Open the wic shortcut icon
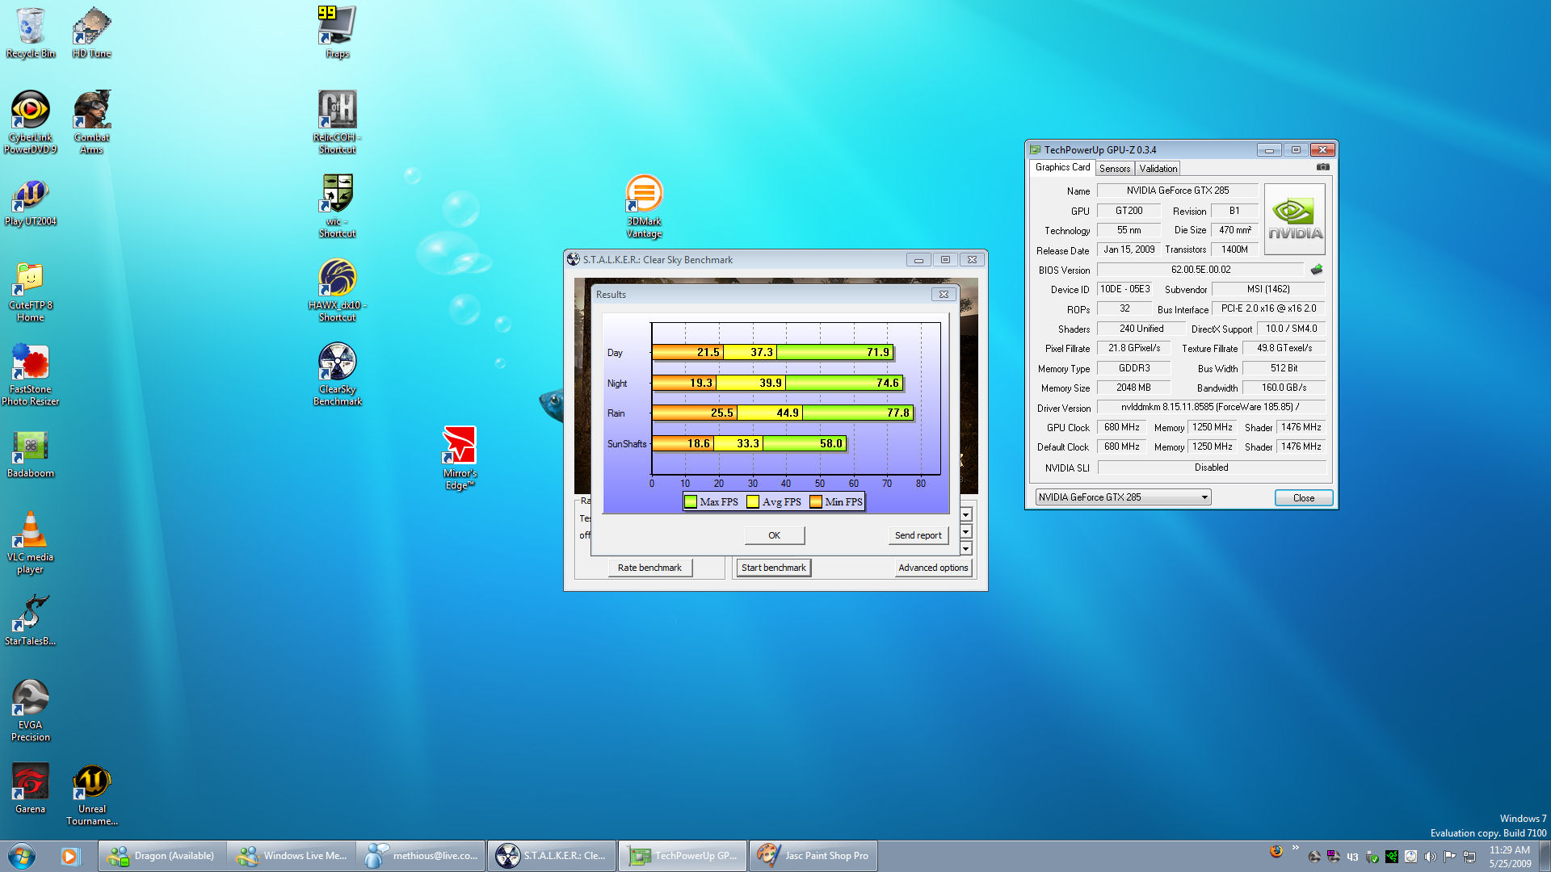Image resolution: width=1551 pixels, height=872 pixels. (337, 206)
